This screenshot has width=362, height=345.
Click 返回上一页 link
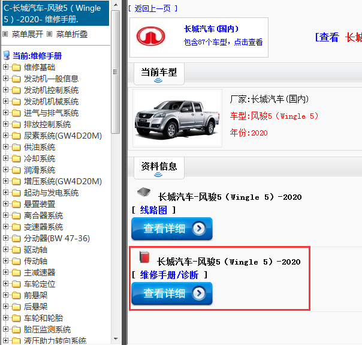(x=153, y=8)
